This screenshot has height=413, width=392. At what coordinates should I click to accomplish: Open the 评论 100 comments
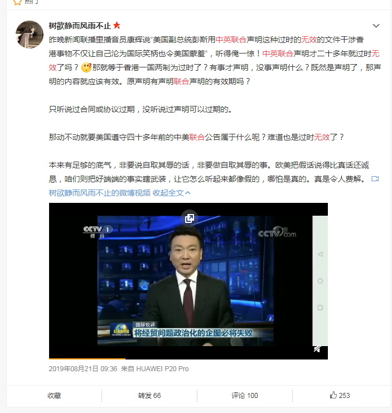coord(245,396)
